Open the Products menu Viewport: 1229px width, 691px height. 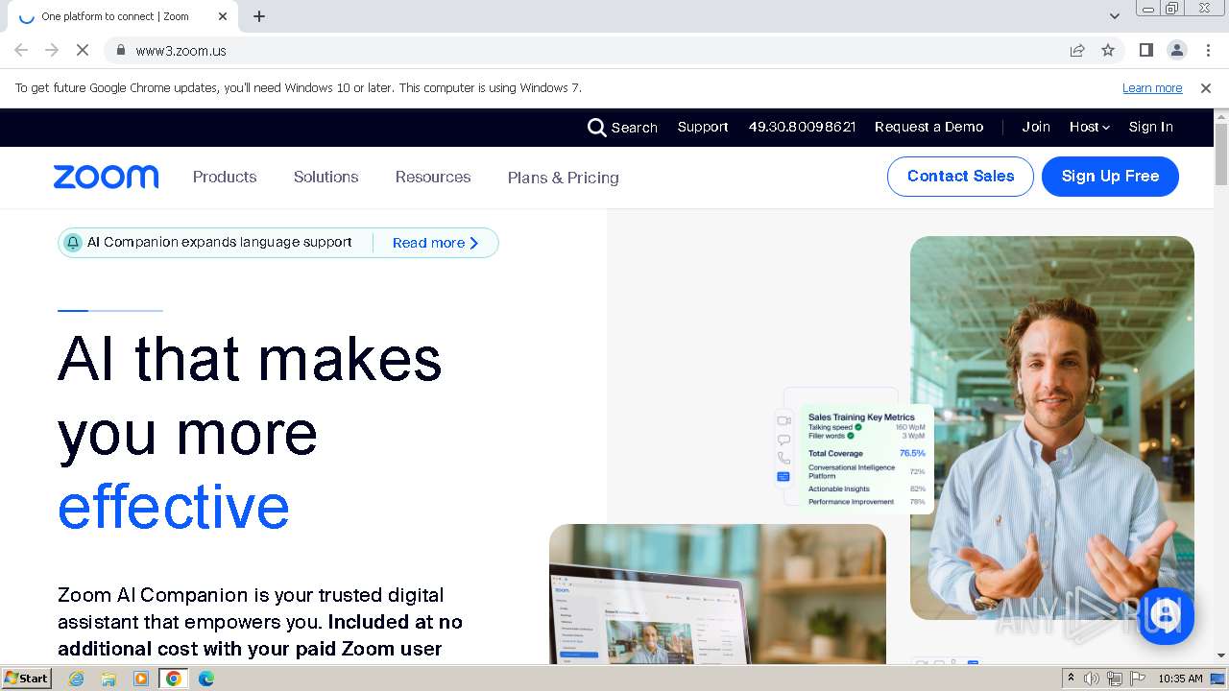(225, 177)
